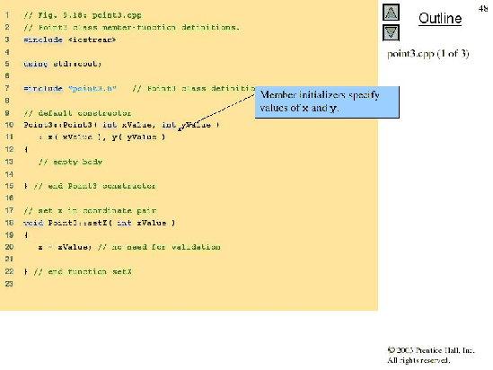Click the '2003 Prentice Hall, Inc.' copyright text

[431, 350]
